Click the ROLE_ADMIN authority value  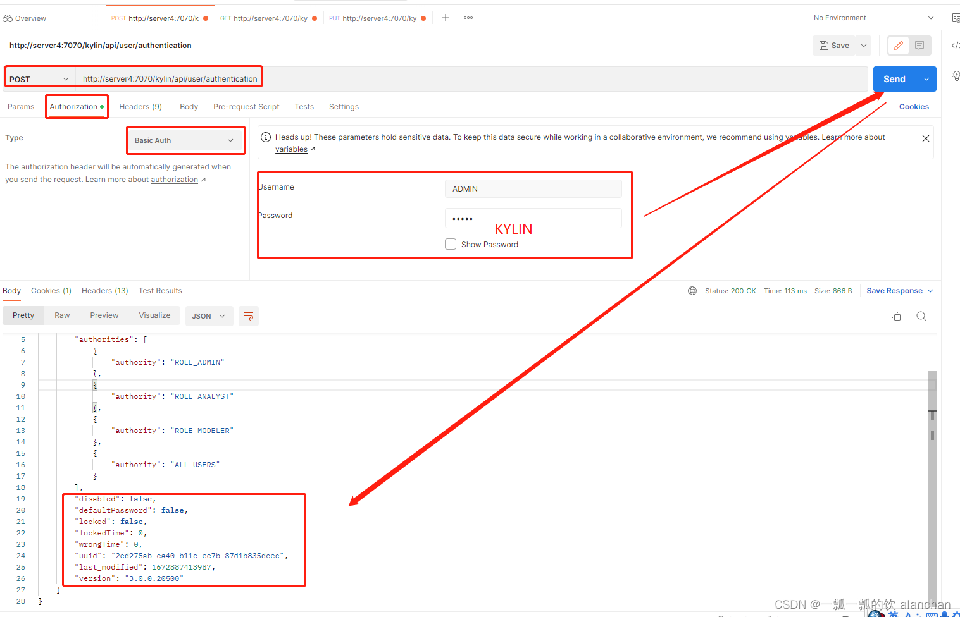click(x=197, y=362)
